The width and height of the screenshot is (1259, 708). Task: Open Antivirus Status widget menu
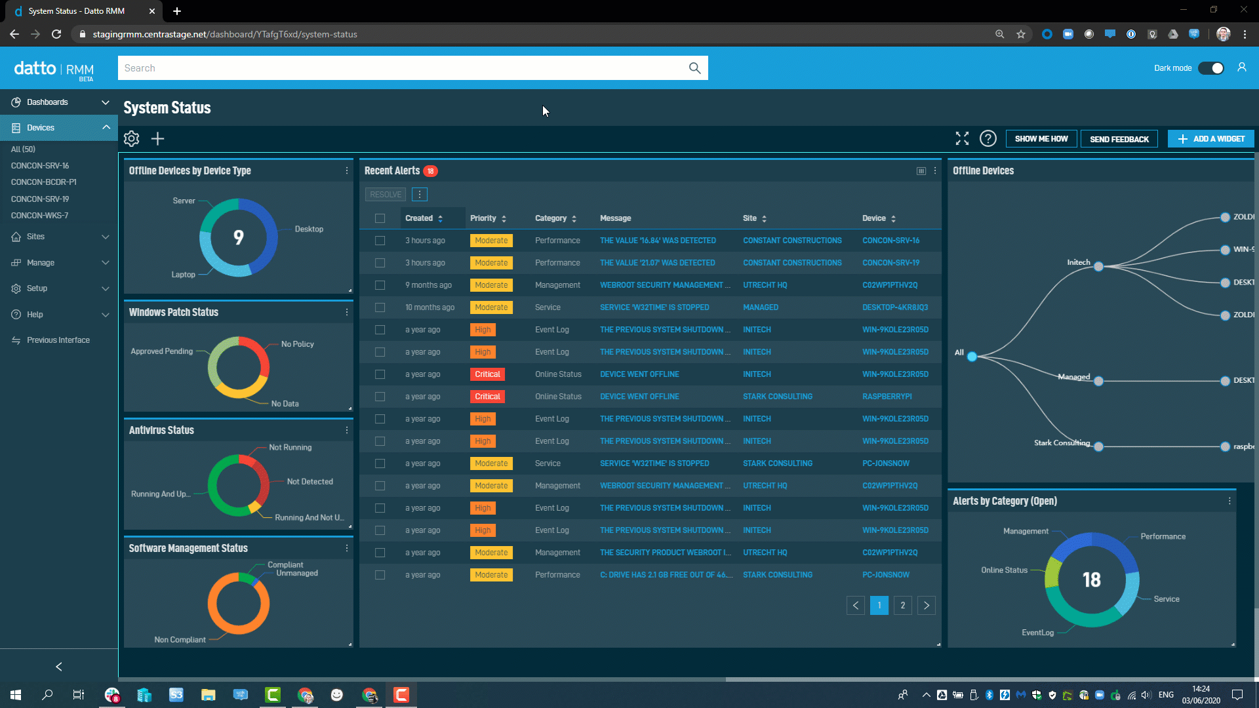(x=347, y=430)
